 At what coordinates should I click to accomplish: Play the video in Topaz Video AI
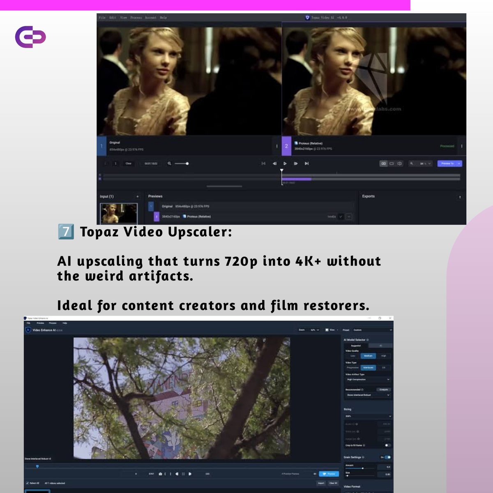point(285,164)
